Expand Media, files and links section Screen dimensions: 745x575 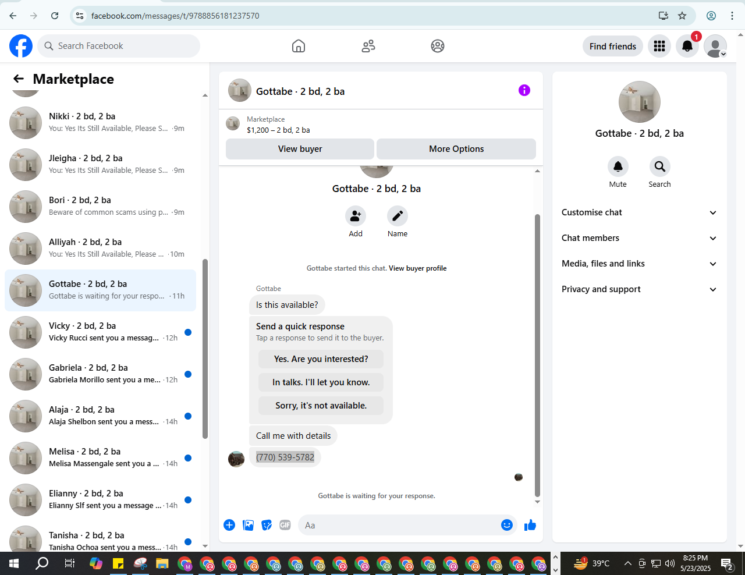coord(639,264)
